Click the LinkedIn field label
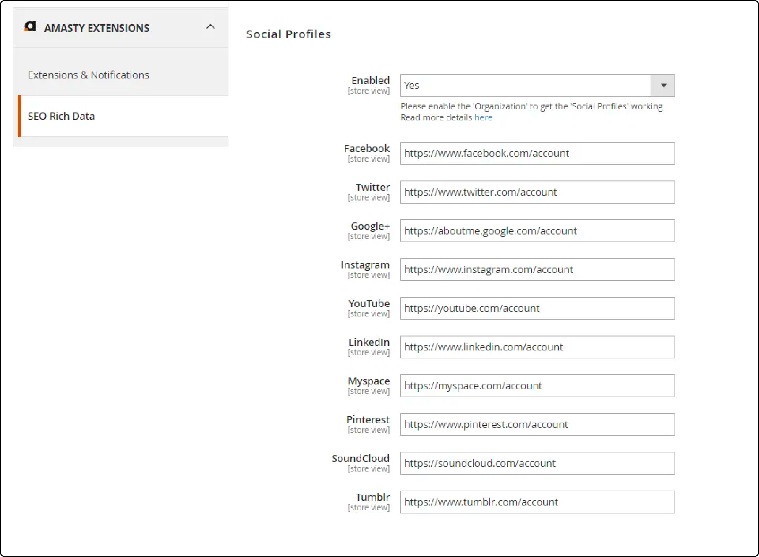759x557 pixels. click(x=369, y=342)
